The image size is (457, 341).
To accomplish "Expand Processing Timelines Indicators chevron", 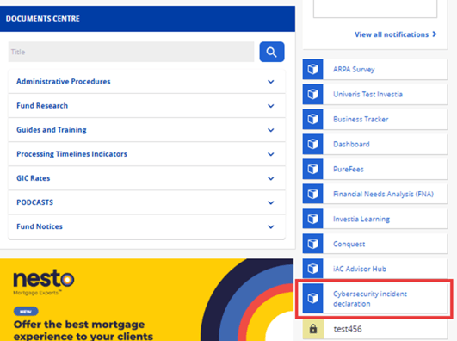I will coord(271,154).
